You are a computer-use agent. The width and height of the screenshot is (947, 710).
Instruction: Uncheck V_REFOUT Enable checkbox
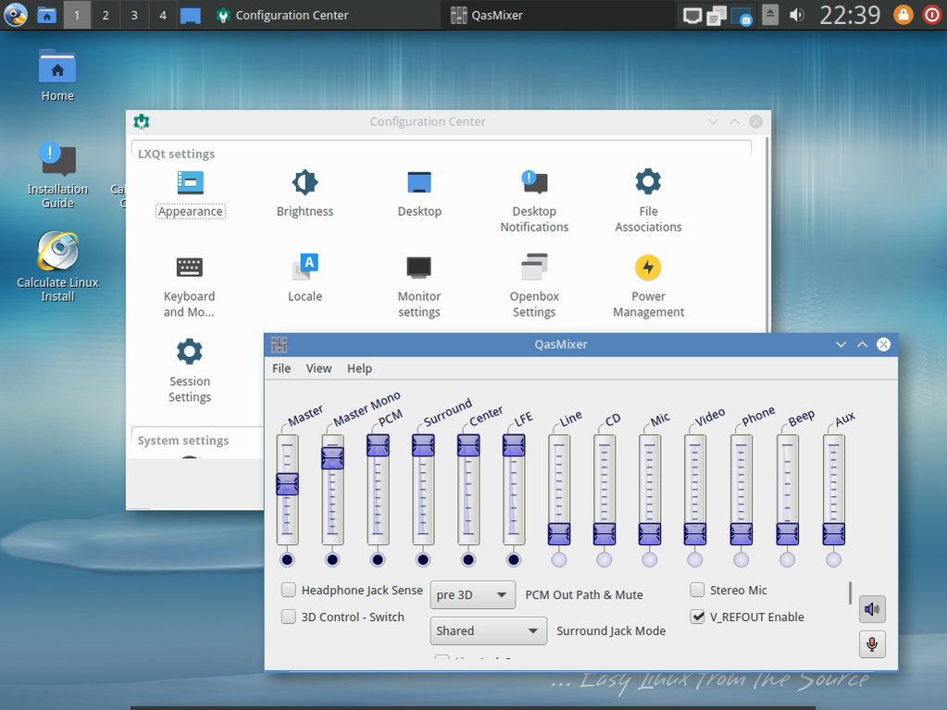(x=697, y=617)
